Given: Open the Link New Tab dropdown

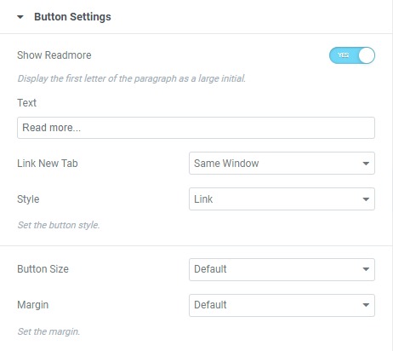Looking at the screenshot, I should [x=282, y=164].
